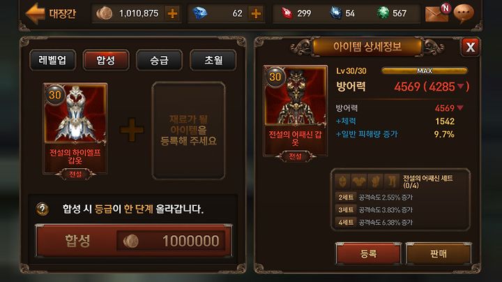Tap the gold coin stack icon
502x282 pixels.
point(105,13)
